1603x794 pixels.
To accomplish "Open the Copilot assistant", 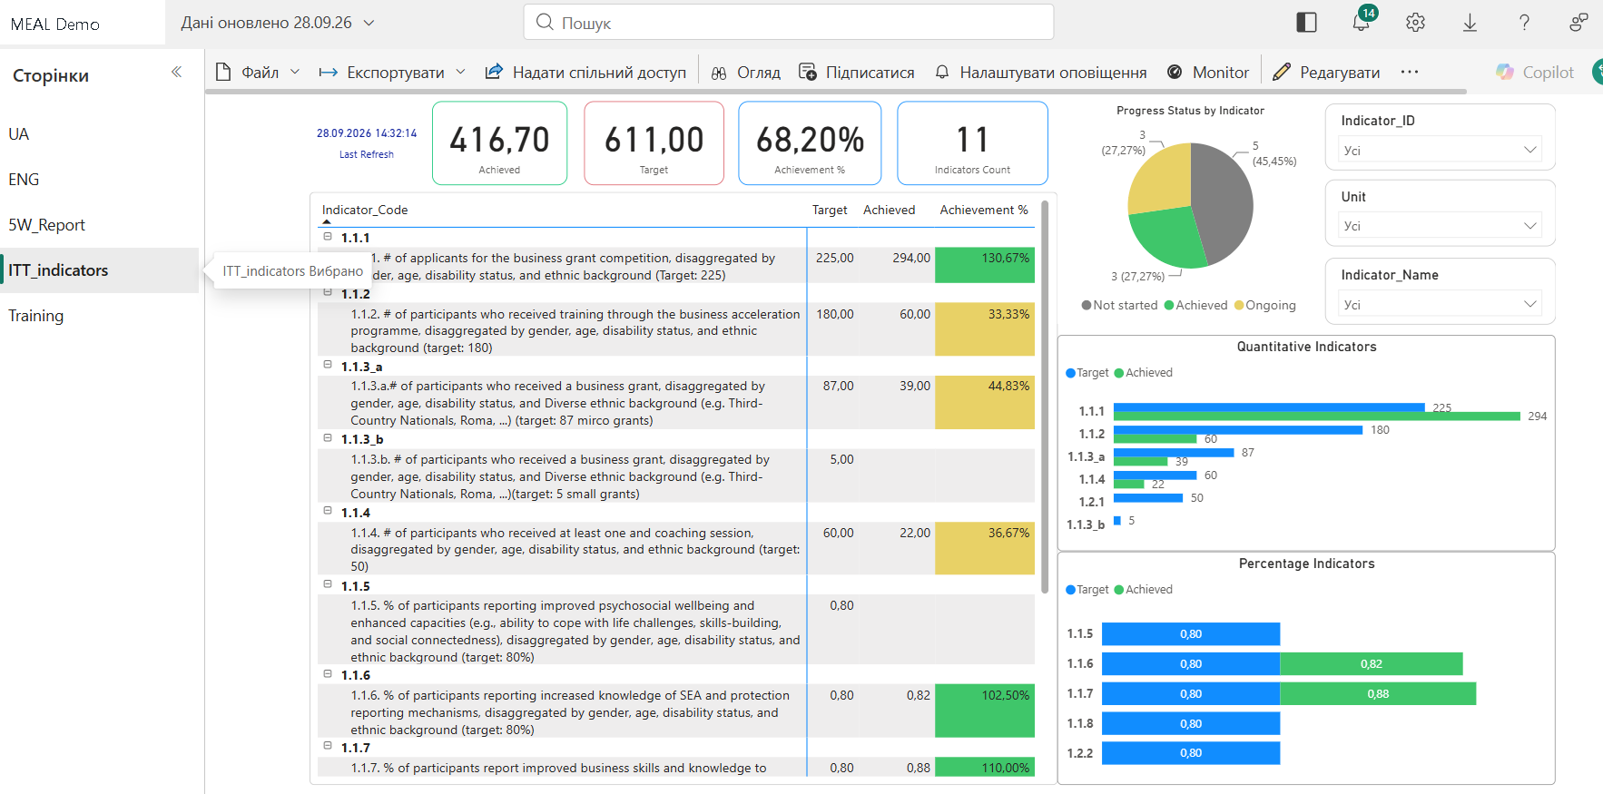I will click(x=1535, y=72).
